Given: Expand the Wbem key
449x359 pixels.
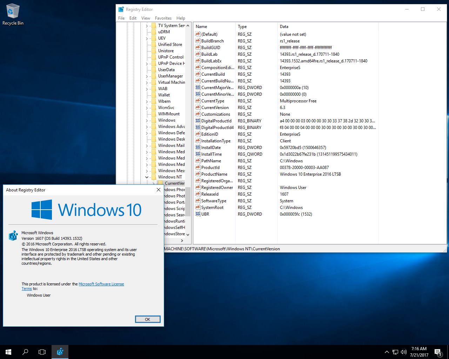Looking at the screenshot, I should 147,101.
